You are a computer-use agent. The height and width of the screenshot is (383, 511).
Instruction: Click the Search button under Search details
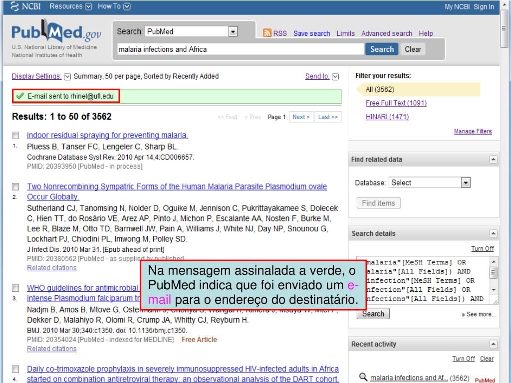373,314
